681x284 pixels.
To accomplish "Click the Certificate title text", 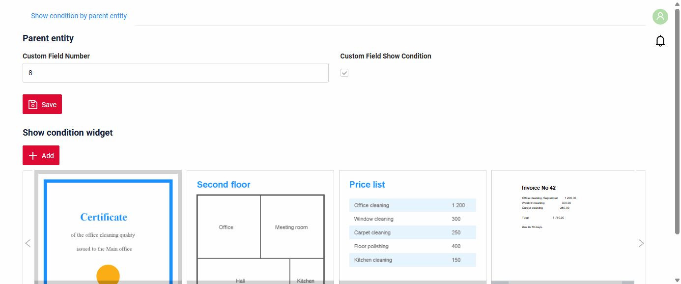I will 104,217.
